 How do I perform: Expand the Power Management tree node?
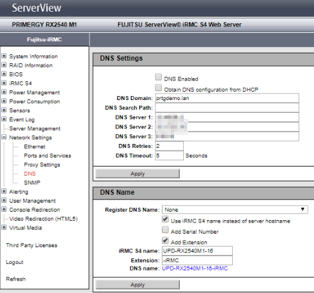[x=4, y=92]
